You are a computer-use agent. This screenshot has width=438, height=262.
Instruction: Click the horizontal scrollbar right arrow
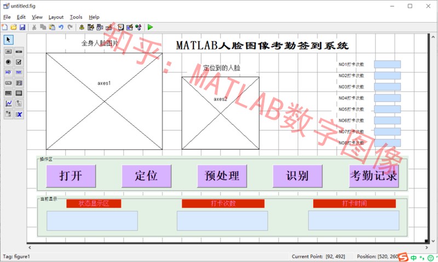(427, 247)
